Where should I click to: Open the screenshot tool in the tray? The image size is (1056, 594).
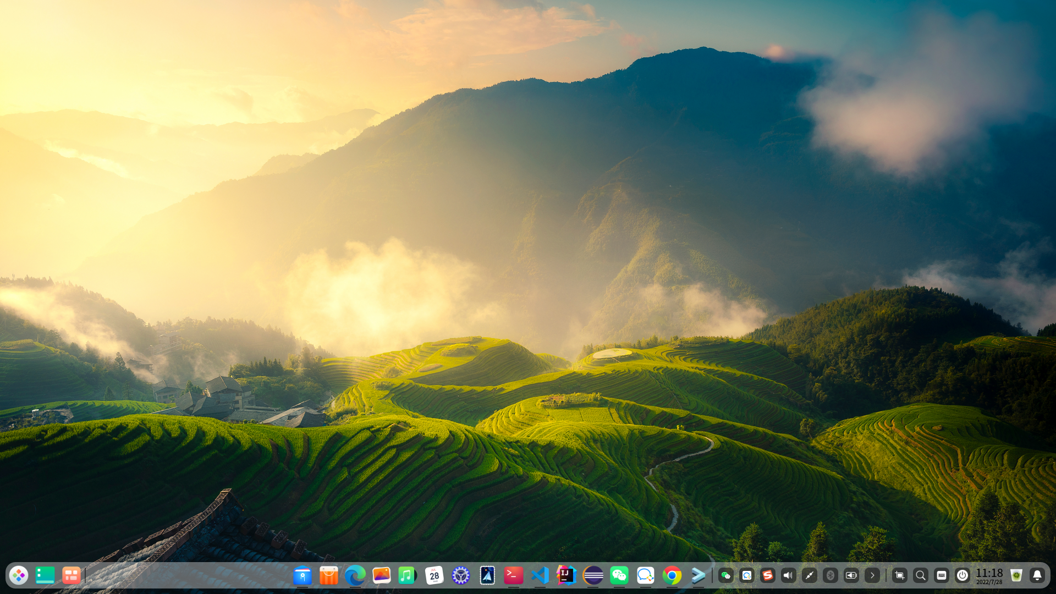900,575
